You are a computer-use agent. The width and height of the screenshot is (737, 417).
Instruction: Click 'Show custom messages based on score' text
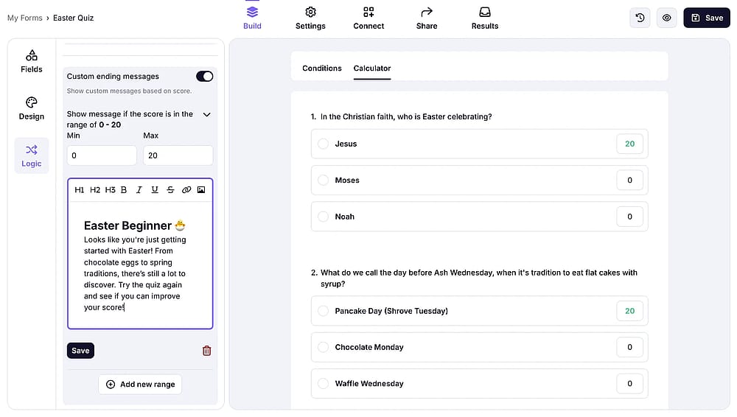click(129, 91)
